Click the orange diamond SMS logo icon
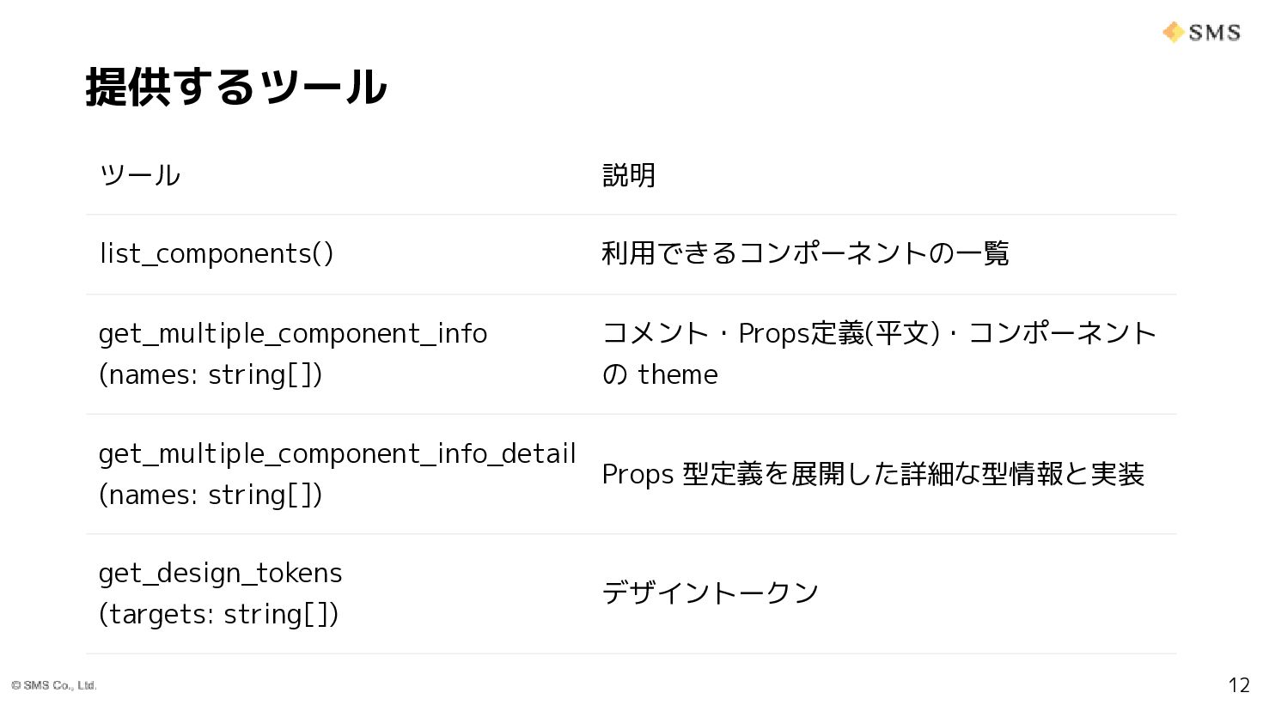Viewport: 1263px width, 711px height. click(1173, 33)
